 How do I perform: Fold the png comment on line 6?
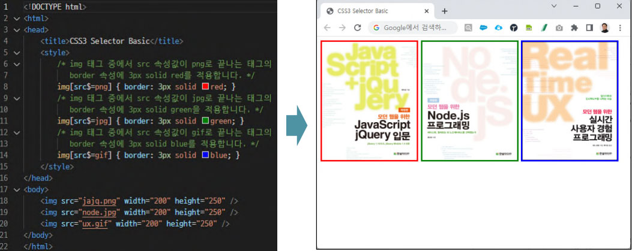[16, 64]
